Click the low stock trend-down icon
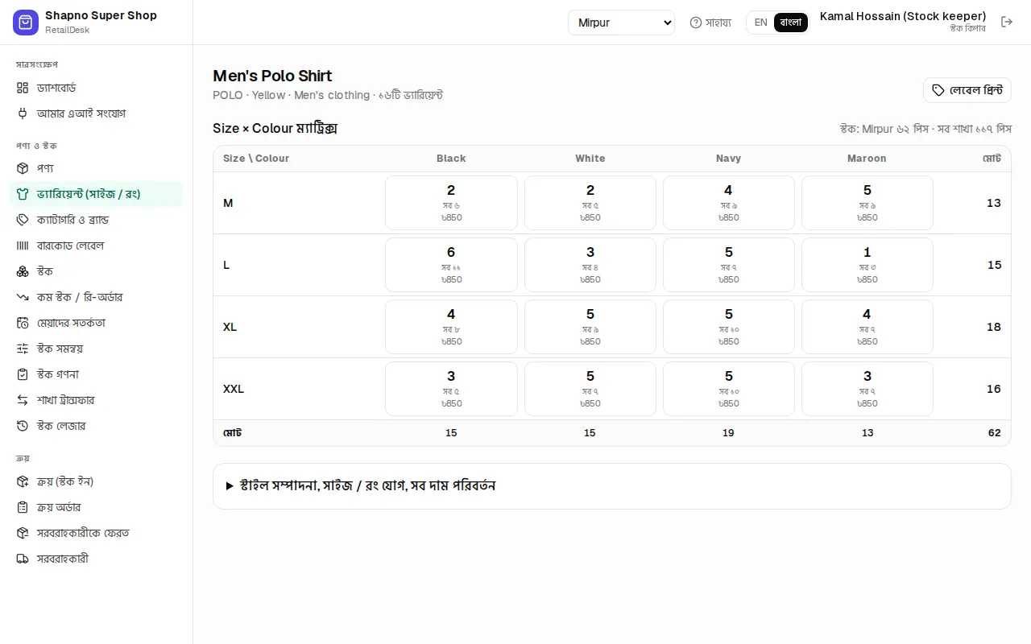The width and height of the screenshot is (1031, 644). (x=23, y=297)
